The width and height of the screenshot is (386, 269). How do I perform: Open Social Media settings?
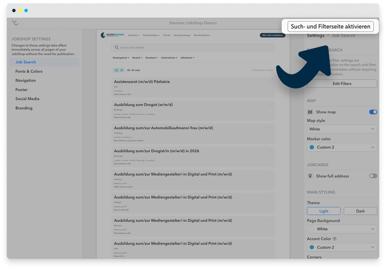pyautogui.click(x=27, y=99)
